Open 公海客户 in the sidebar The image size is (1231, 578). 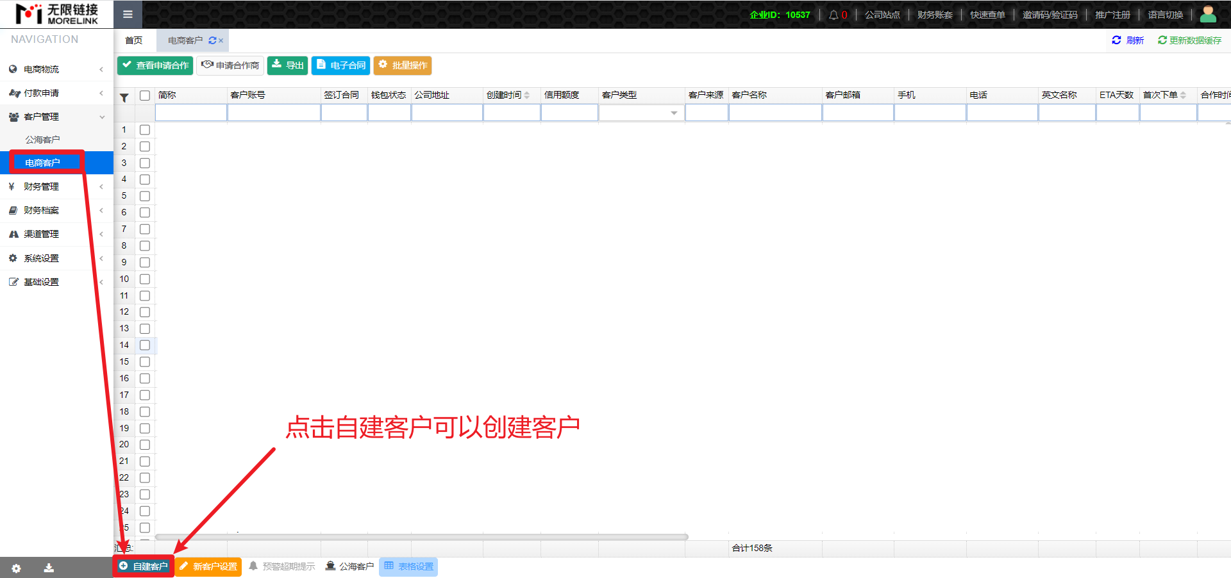coord(42,140)
